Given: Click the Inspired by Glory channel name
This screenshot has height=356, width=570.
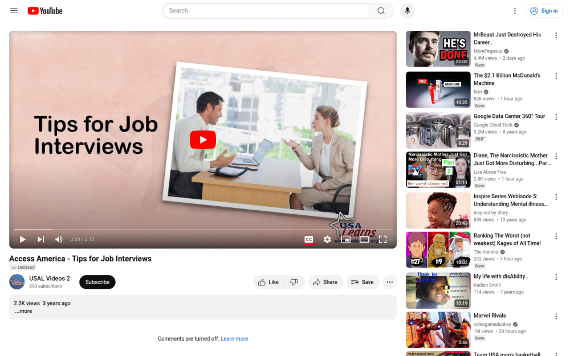Looking at the screenshot, I should tap(491, 213).
